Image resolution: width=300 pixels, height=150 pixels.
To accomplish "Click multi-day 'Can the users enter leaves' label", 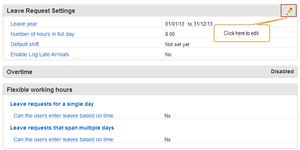I will [x=64, y=139].
